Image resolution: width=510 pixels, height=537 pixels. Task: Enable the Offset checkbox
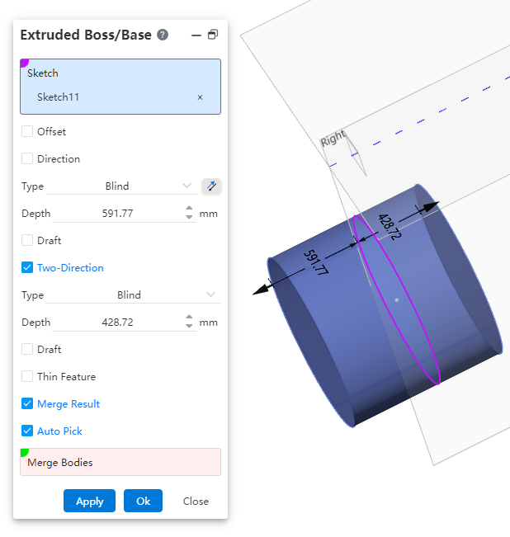coord(27,131)
